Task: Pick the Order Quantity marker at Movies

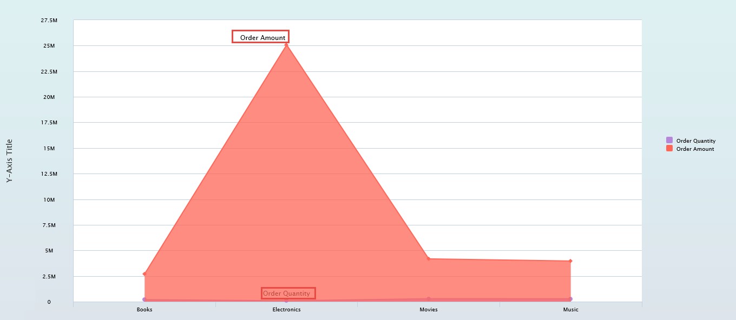Action: click(x=429, y=299)
